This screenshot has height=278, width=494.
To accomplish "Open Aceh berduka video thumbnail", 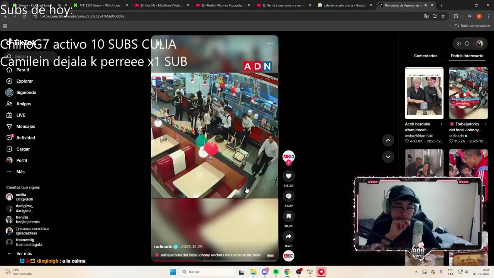I will click(424, 93).
